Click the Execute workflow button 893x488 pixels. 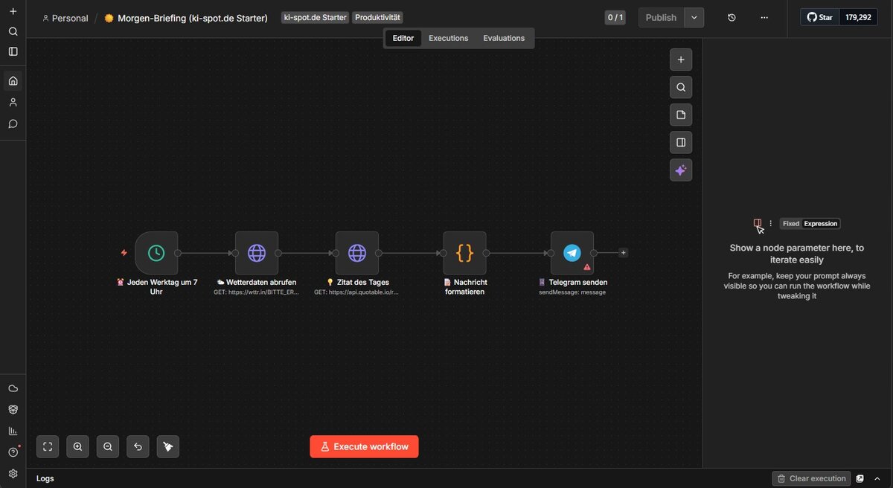pyautogui.click(x=364, y=446)
